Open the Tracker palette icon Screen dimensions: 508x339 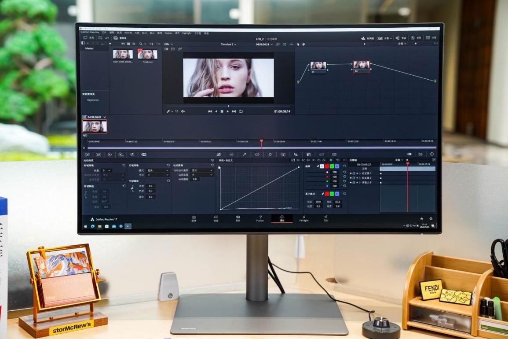[x=270, y=155]
